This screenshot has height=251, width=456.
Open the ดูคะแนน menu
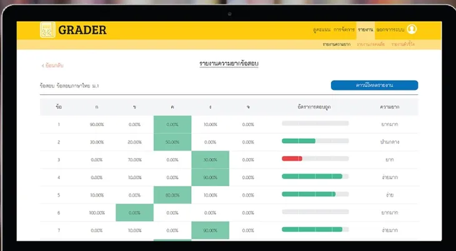click(322, 30)
